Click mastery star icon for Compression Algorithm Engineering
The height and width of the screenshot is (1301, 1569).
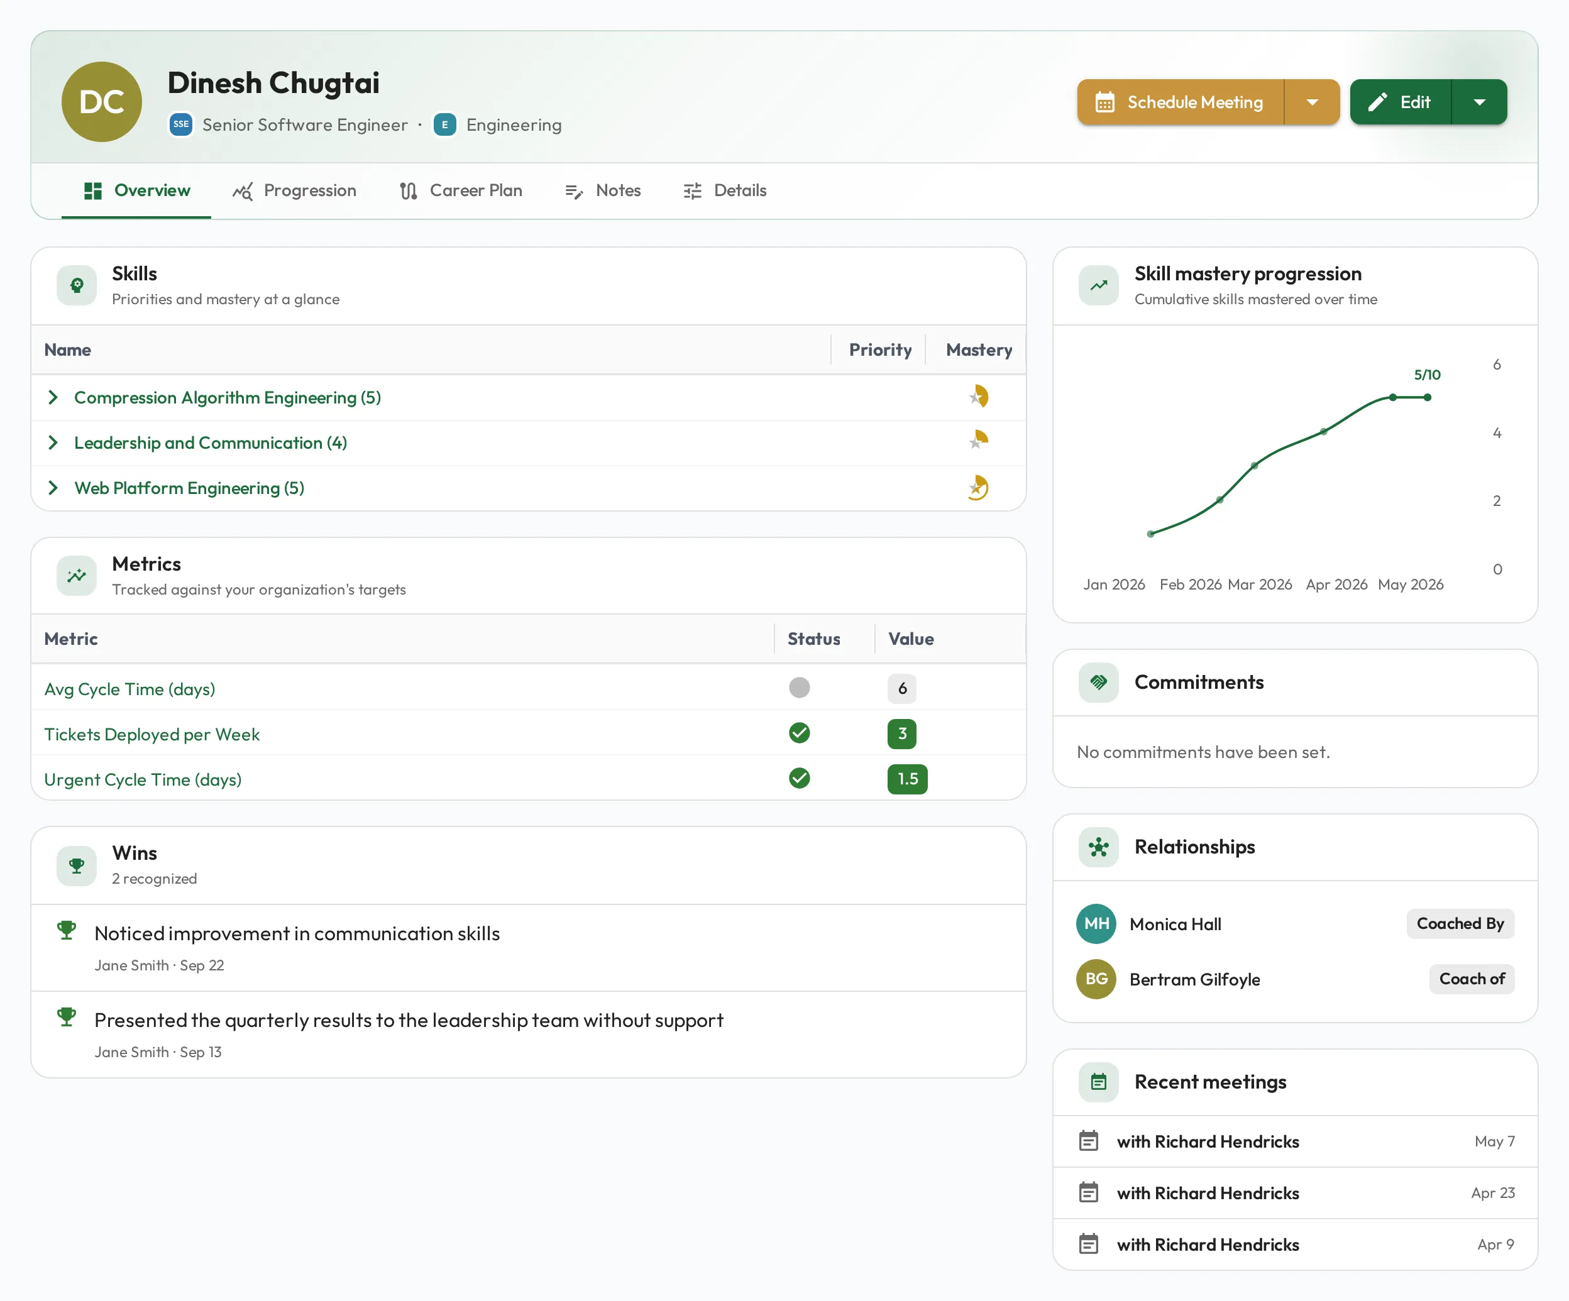978,397
